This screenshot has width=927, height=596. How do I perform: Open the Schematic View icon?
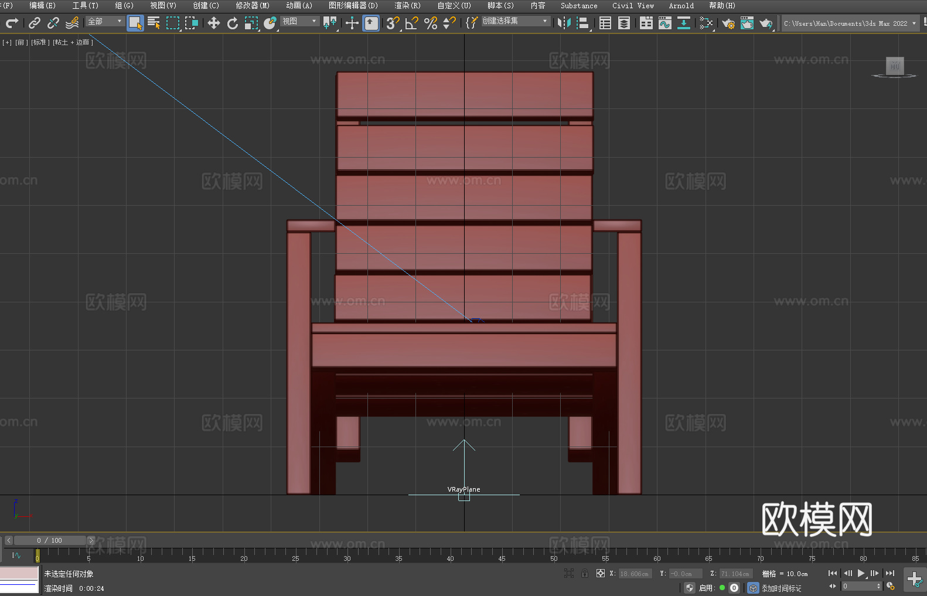point(706,23)
